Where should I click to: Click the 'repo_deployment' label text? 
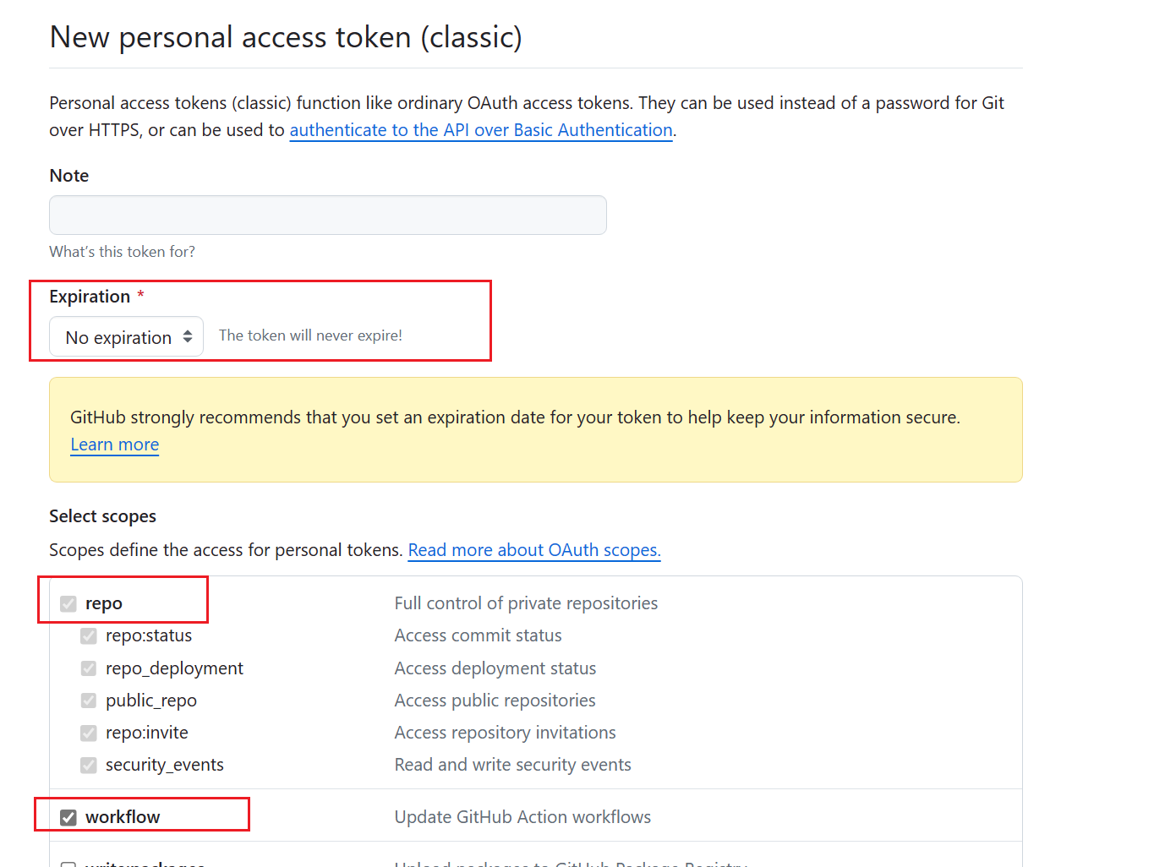pyautogui.click(x=174, y=668)
